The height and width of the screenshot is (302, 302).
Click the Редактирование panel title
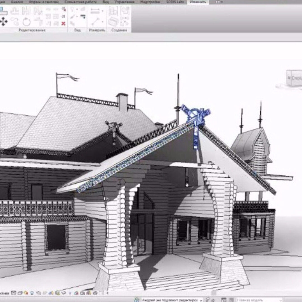point(32,30)
